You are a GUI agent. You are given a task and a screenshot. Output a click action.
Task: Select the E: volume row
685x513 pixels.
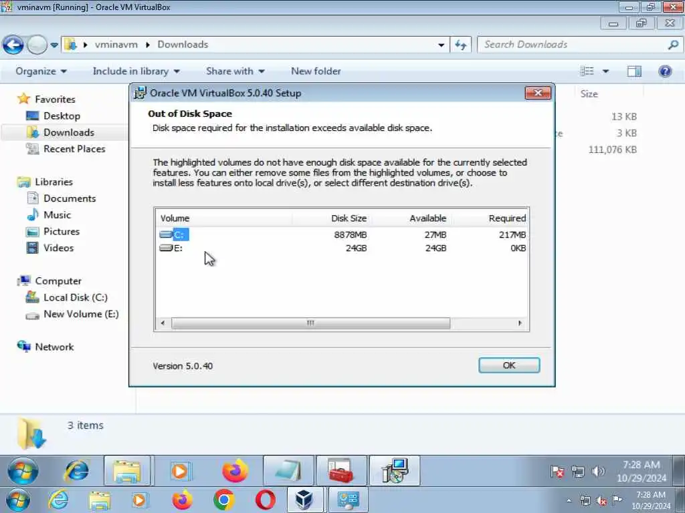pos(342,248)
